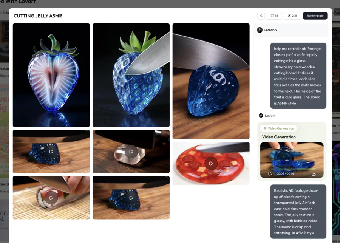Play the transparent AirPods jelly video
This screenshot has width=340, height=243.
click(x=131, y=152)
